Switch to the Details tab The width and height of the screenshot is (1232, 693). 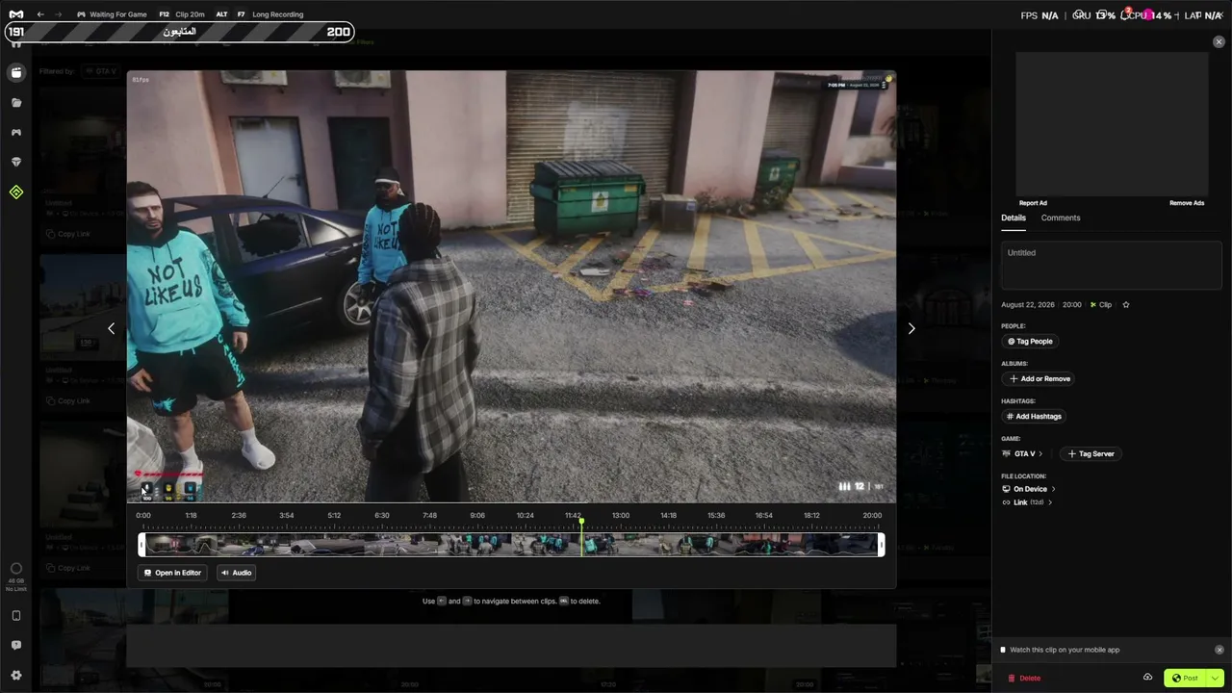point(1014,218)
